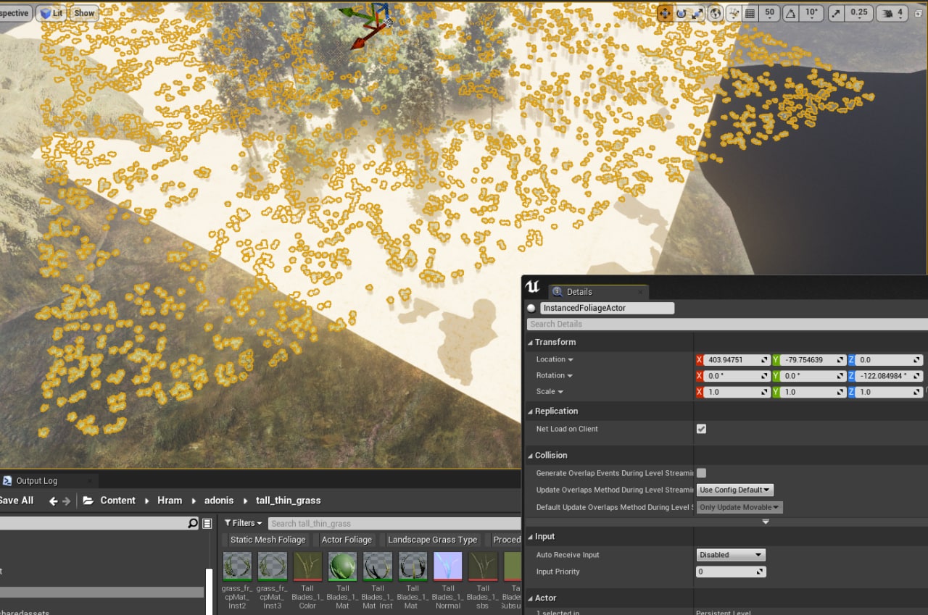The height and width of the screenshot is (615, 928).
Task: Select the translate (move) gizmo tool
Action: point(665,13)
